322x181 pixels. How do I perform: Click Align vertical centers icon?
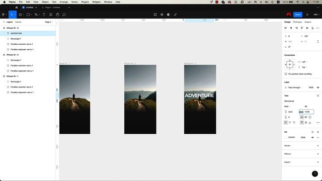tap(307, 28)
